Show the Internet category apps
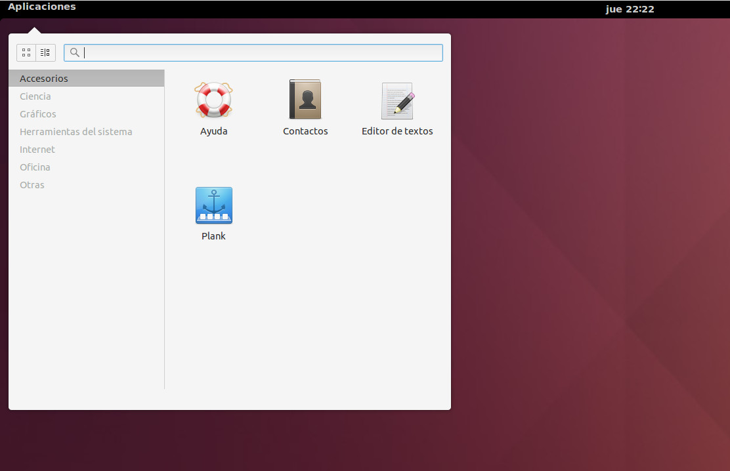 coord(87,150)
